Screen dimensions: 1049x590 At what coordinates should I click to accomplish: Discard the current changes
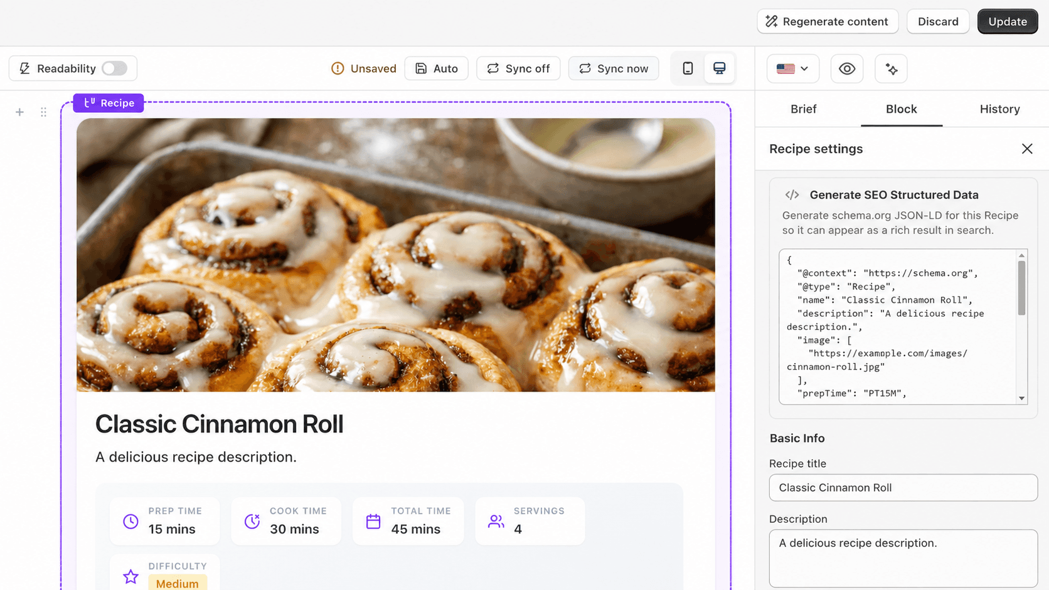(x=938, y=21)
